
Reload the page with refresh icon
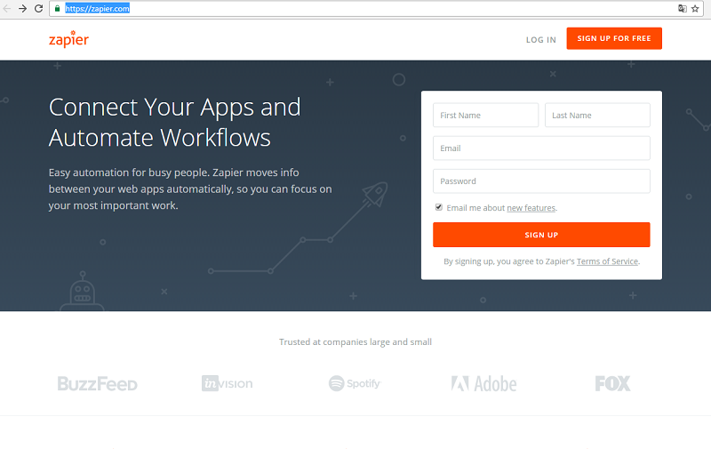pyautogui.click(x=38, y=8)
